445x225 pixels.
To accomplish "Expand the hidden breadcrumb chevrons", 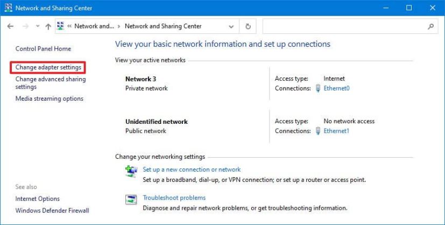I will tap(69, 26).
